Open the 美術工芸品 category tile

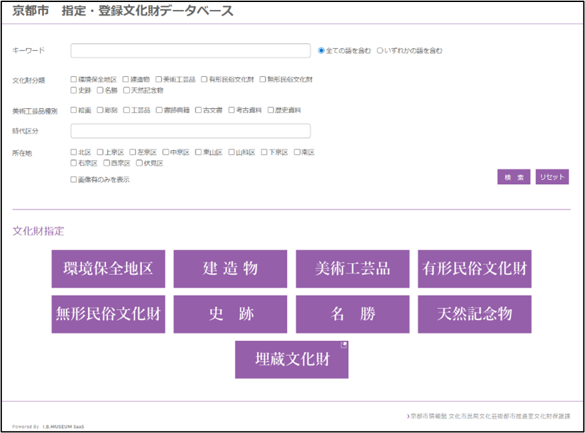352,269
